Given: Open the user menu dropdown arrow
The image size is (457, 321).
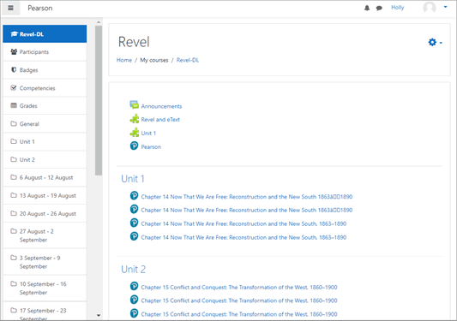Looking at the screenshot, I should point(445,7).
